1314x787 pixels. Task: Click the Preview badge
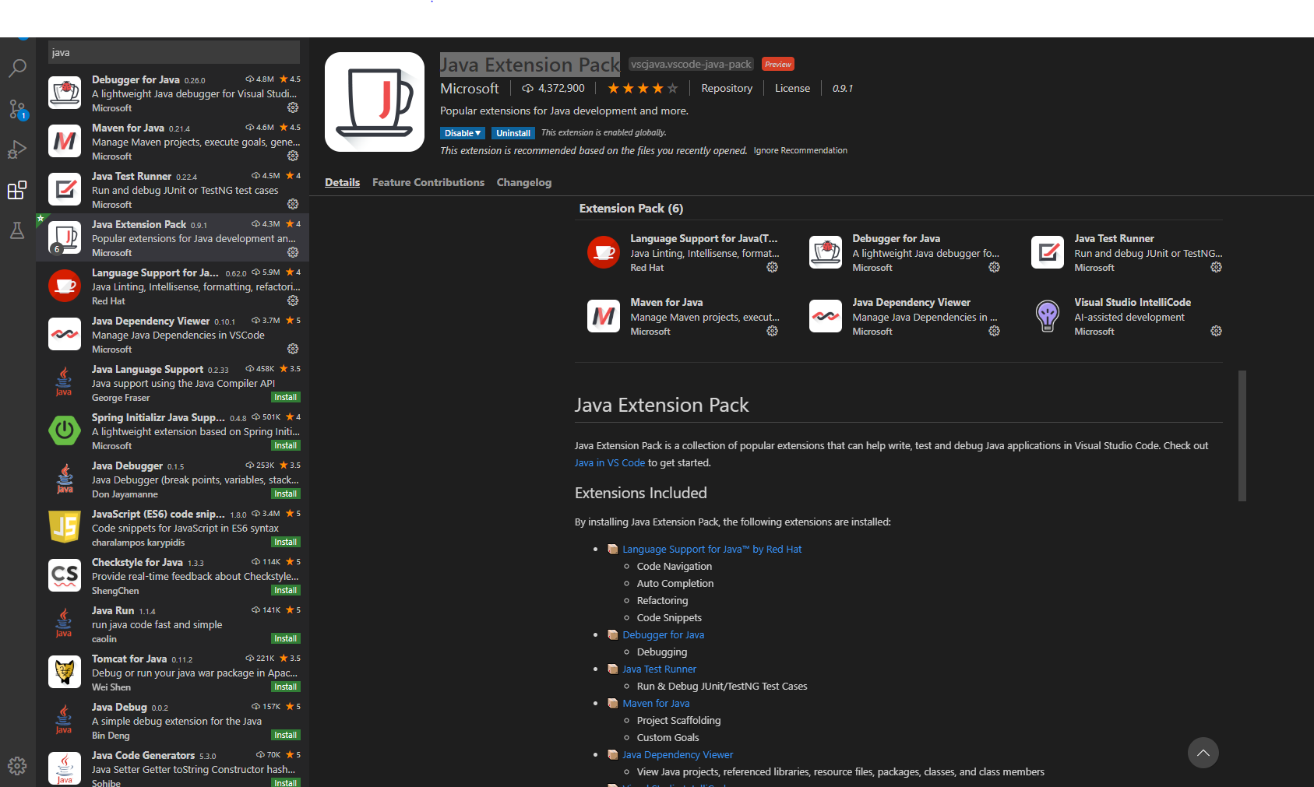(778, 64)
